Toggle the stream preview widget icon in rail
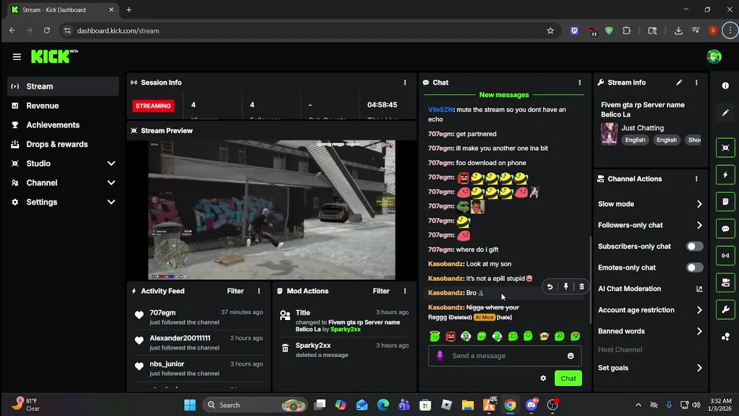 click(726, 147)
